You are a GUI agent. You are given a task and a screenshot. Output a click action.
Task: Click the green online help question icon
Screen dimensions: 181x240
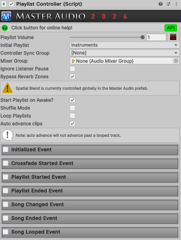coord(5,28)
